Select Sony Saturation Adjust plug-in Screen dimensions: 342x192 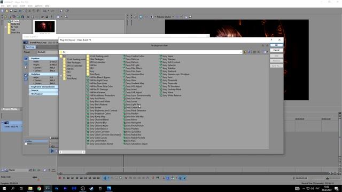[x=135, y=144]
